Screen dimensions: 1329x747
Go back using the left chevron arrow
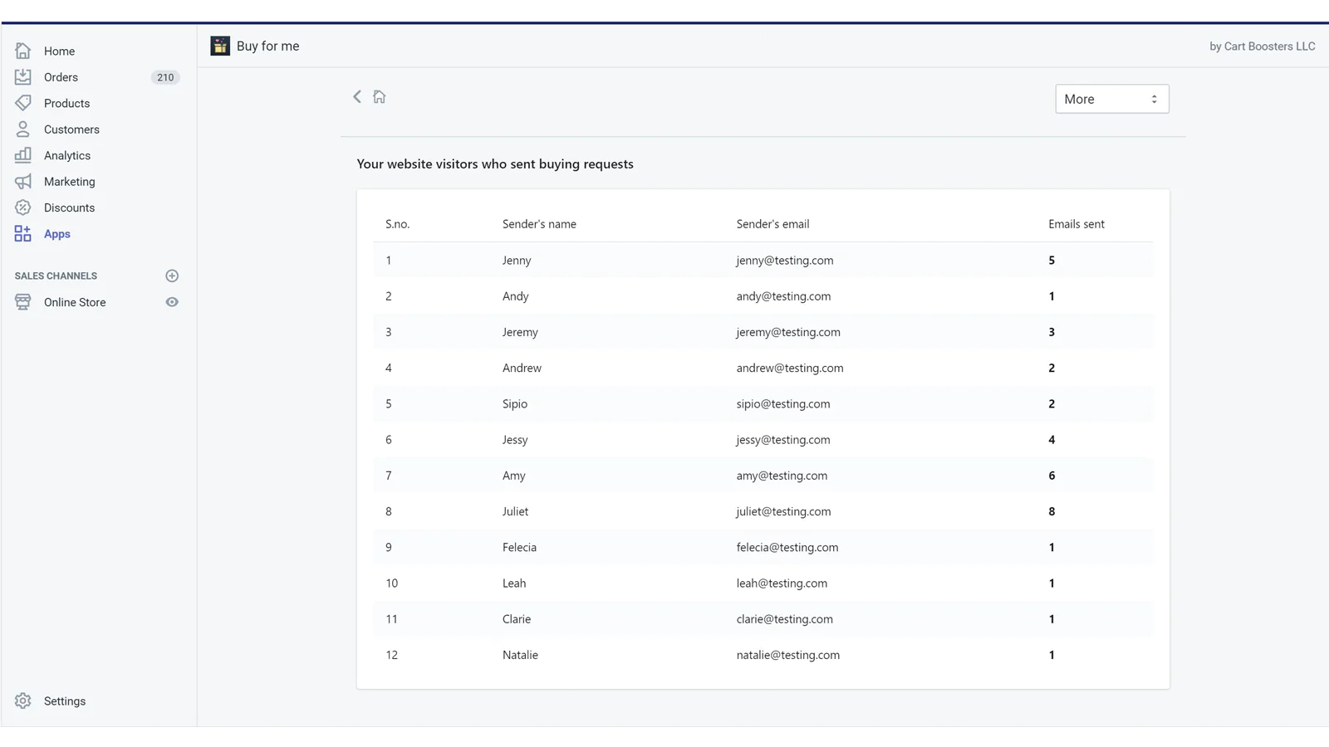click(x=357, y=97)
